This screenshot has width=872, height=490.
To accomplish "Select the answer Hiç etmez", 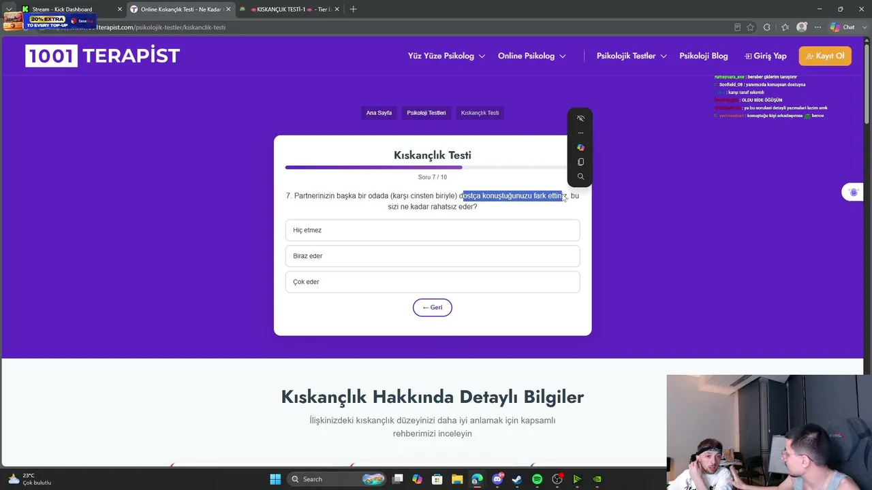I will coord(433,230).
